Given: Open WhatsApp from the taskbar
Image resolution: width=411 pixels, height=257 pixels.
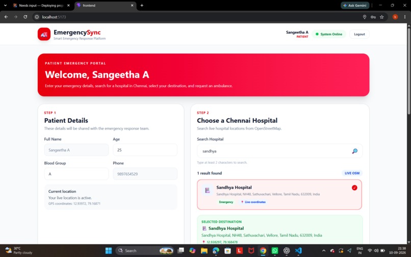Looking at the screenshot, I should 275,251.
